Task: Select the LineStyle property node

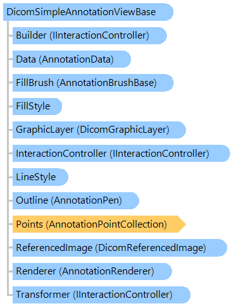Action: (x=40, y=177)
